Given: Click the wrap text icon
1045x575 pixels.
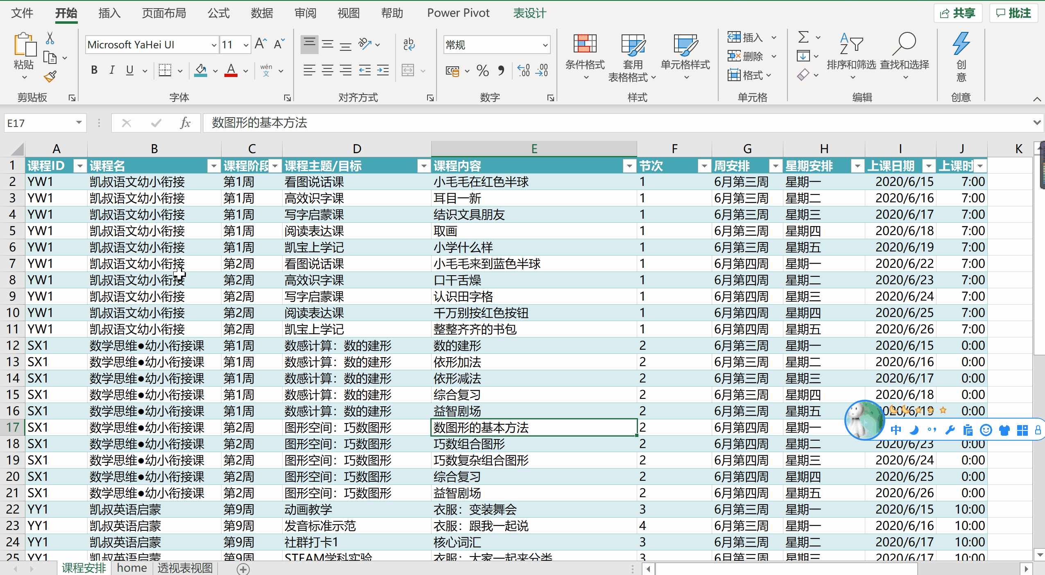Looking at the screenshot, I should pos(409,44).
